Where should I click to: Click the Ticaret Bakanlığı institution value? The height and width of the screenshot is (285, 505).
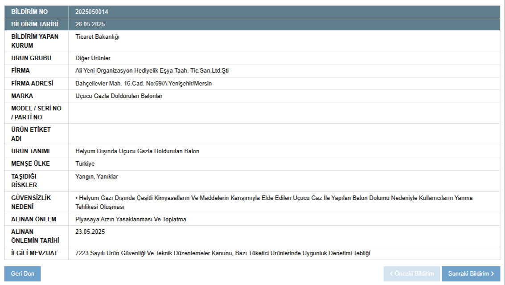tap(97, 37)
